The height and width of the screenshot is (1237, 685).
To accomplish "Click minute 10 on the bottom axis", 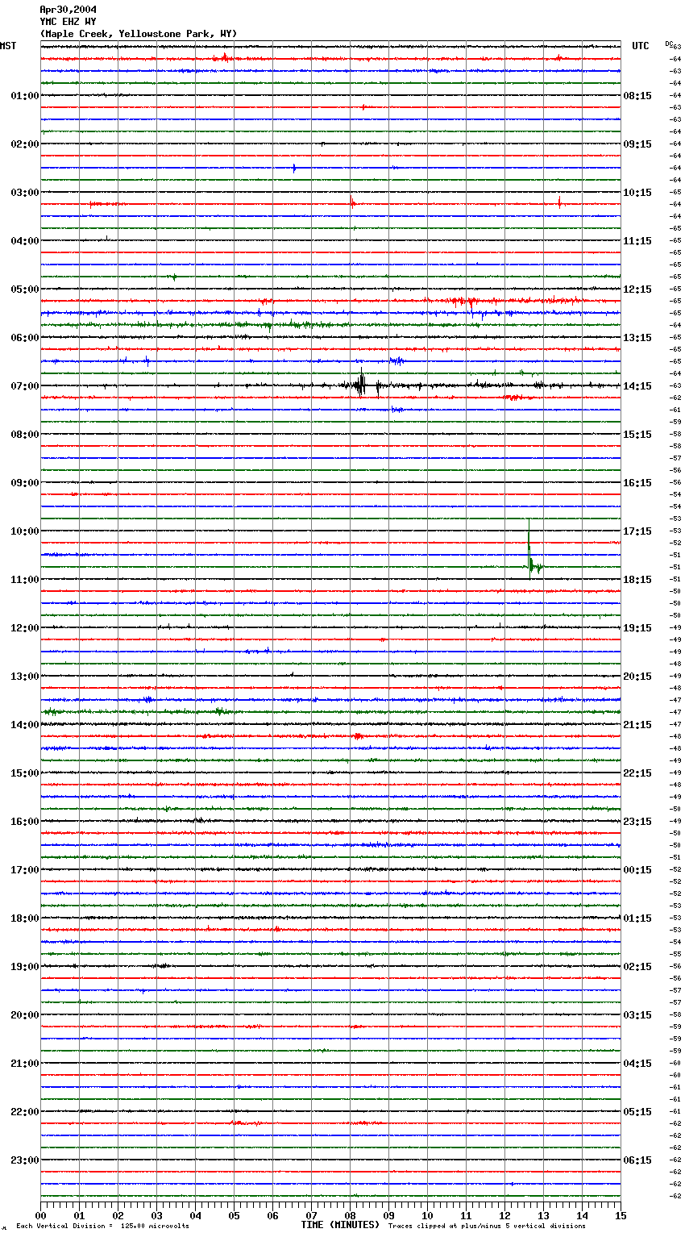I will tap(427, 1214).
